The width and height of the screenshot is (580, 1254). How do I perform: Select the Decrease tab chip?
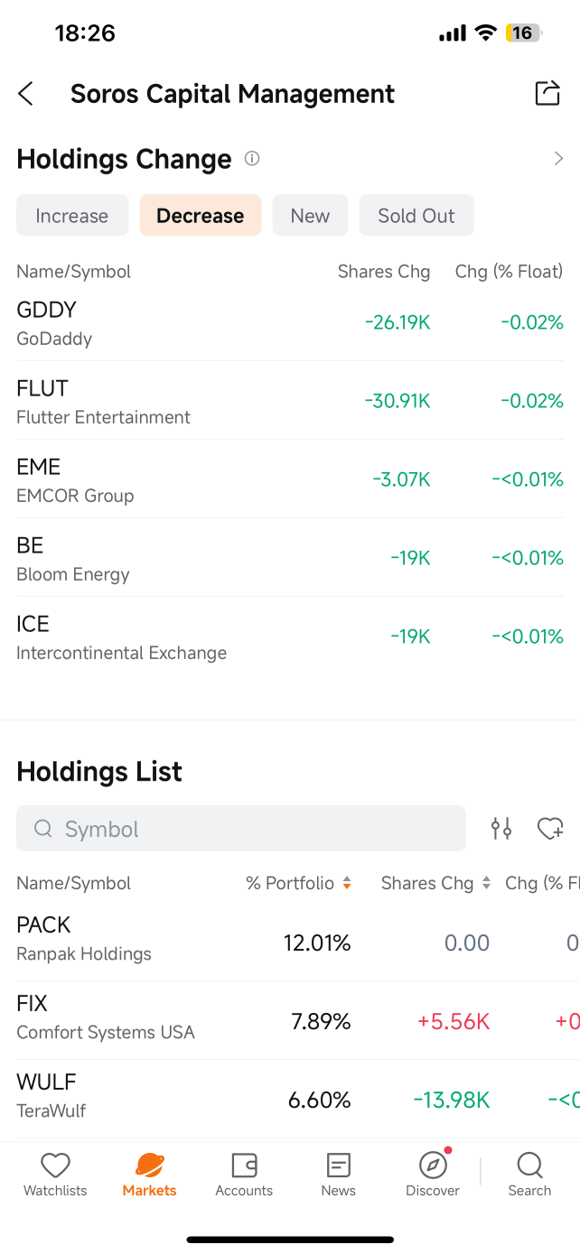201,216
